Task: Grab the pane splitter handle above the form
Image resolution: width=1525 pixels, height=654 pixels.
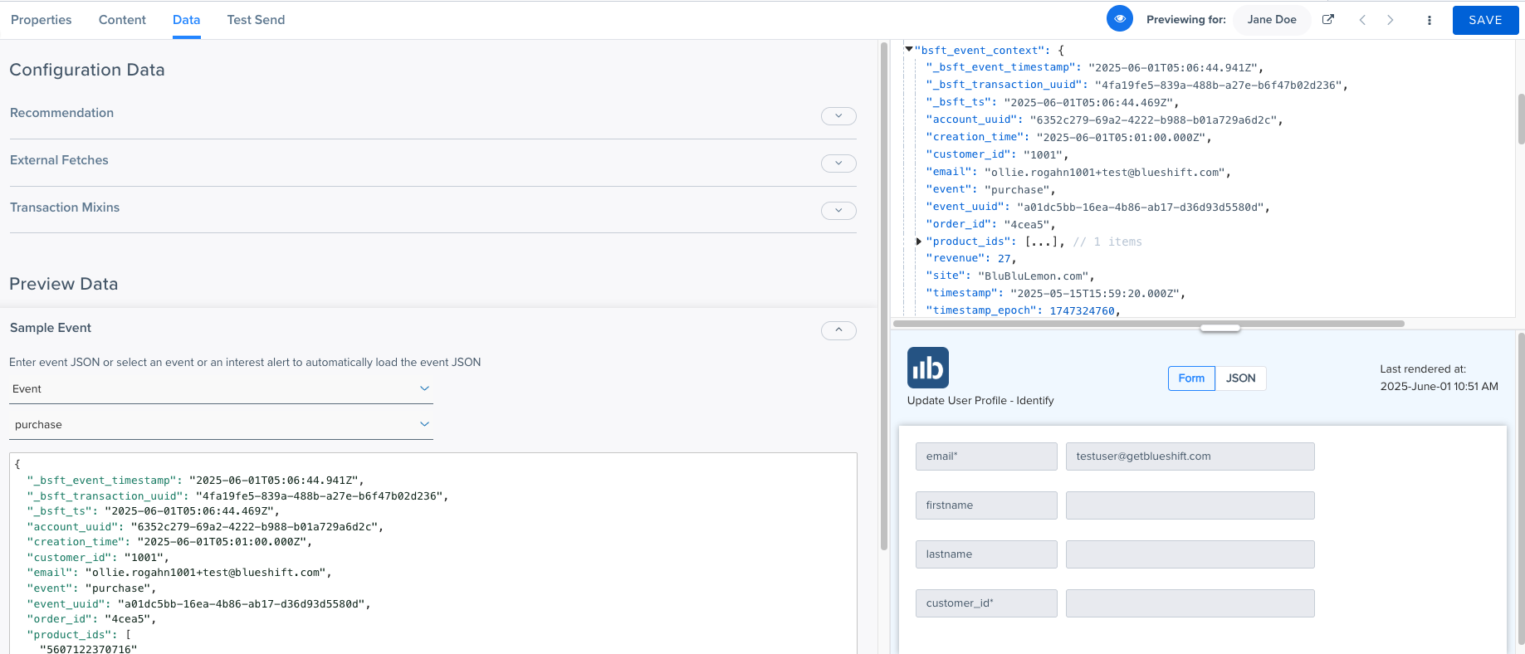Action: [1220, 329]
